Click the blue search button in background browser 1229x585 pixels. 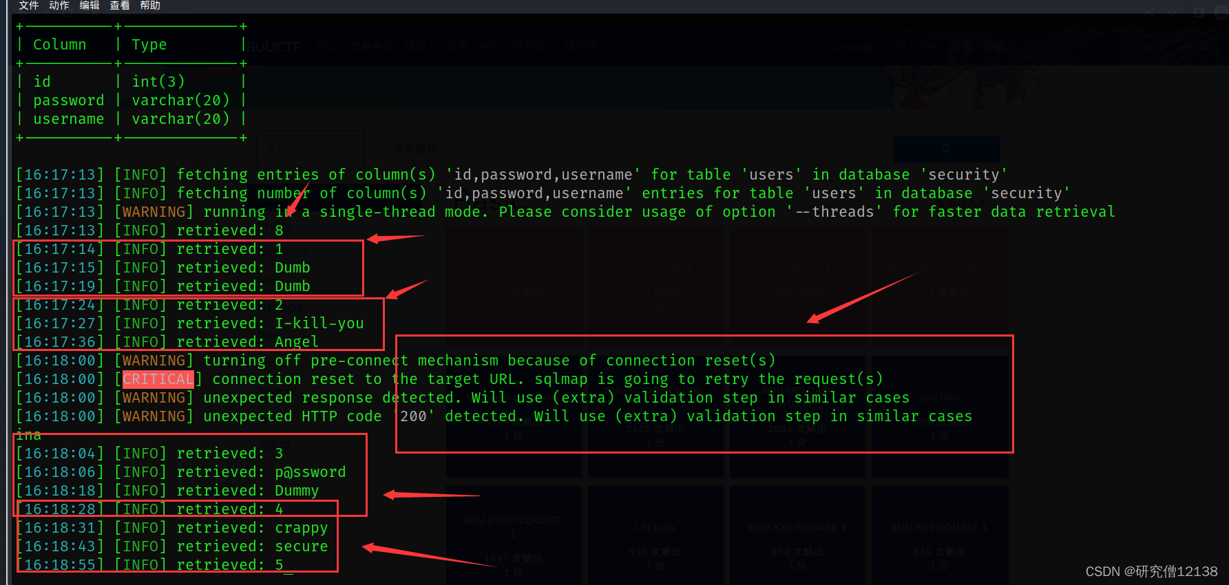[x=947, y=149]
